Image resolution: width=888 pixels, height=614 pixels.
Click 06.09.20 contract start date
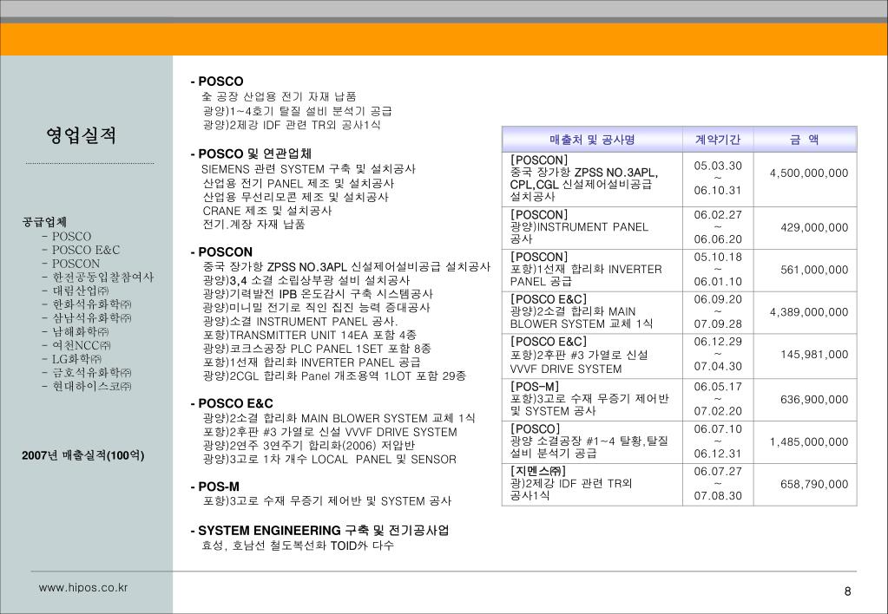718,299
